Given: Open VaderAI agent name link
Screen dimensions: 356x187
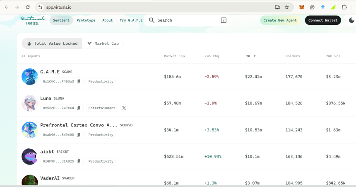Looking at the screenshot, I should click(50, 178).
